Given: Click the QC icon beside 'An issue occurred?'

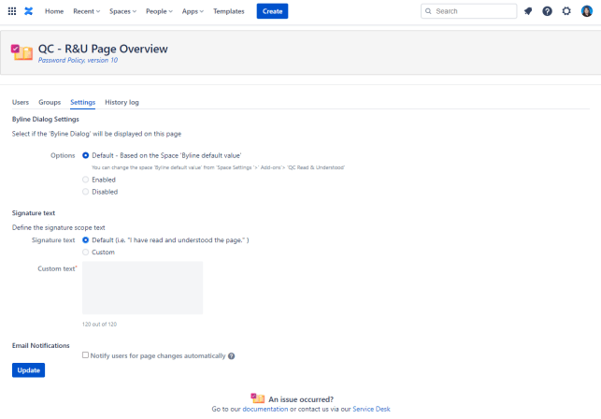Looking at the screenshot, I should coord(258,398).
